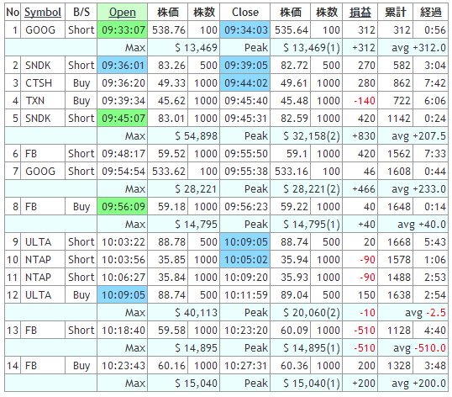Select the Close column header
This screenshot has height=397, width=452.
coord(245,12)
